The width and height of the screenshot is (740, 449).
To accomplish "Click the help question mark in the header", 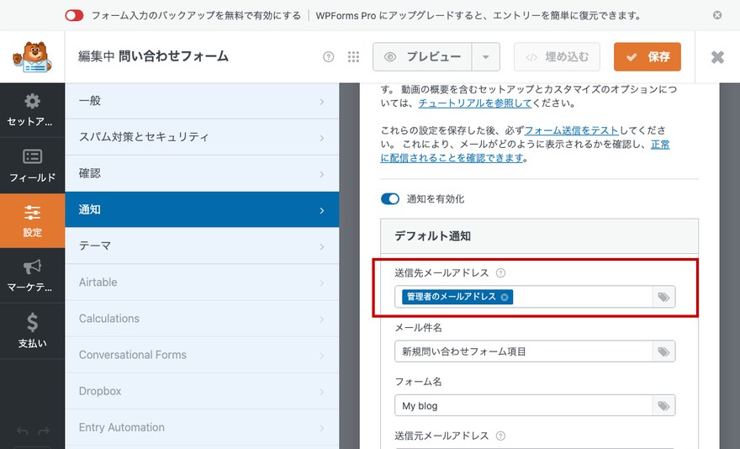I will point(329,57).
